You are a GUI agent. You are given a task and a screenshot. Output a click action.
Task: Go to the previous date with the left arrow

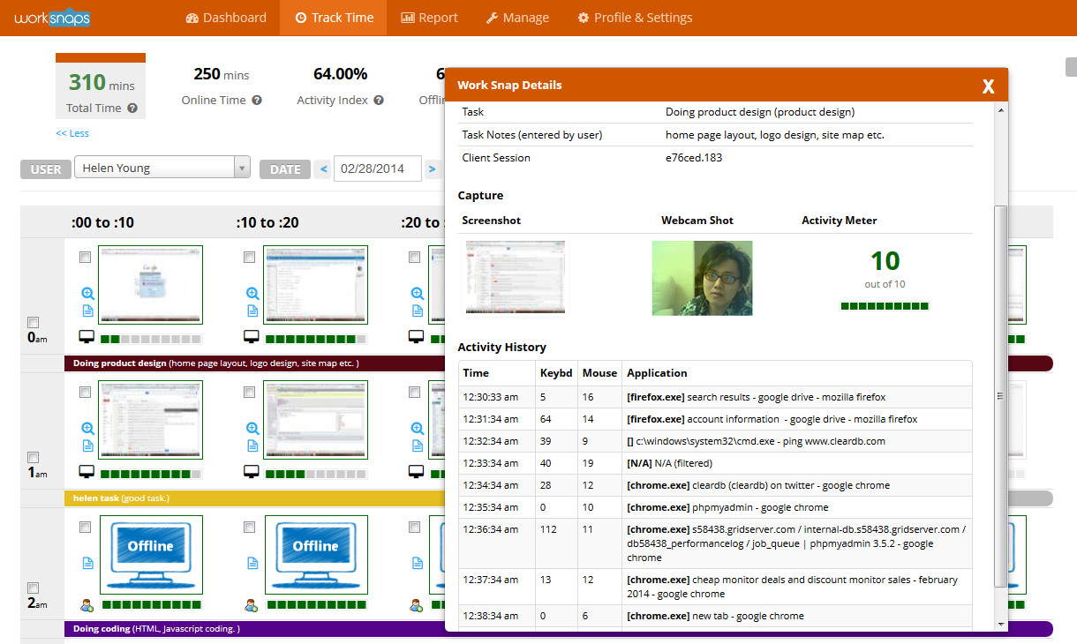click(323, 169)
